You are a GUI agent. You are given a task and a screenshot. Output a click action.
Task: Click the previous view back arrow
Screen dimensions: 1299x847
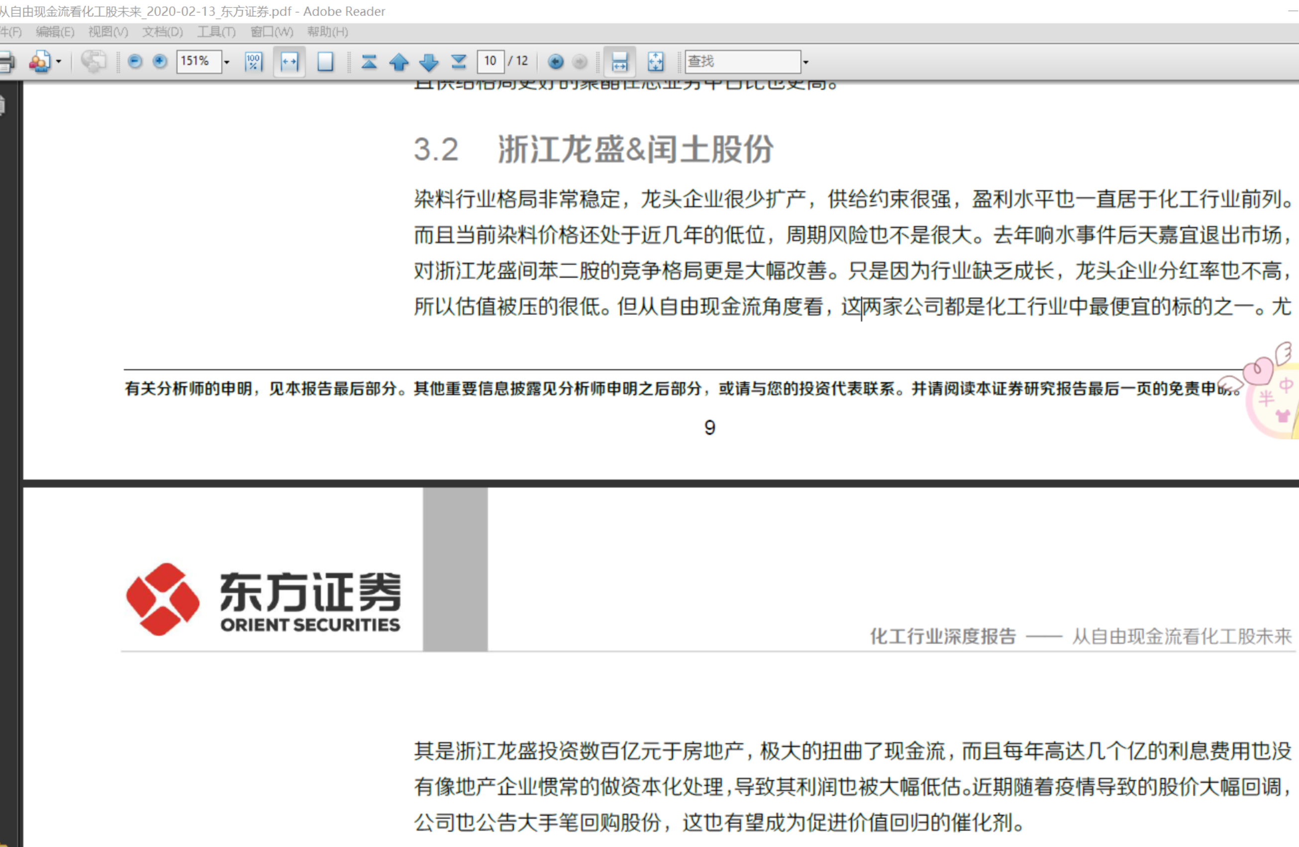[x=556, y=62]
